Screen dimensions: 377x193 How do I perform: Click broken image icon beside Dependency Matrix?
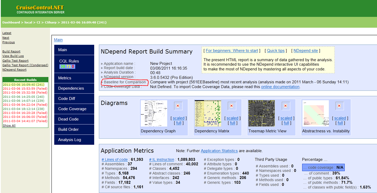pyautogui.click(x=232, y=106)
